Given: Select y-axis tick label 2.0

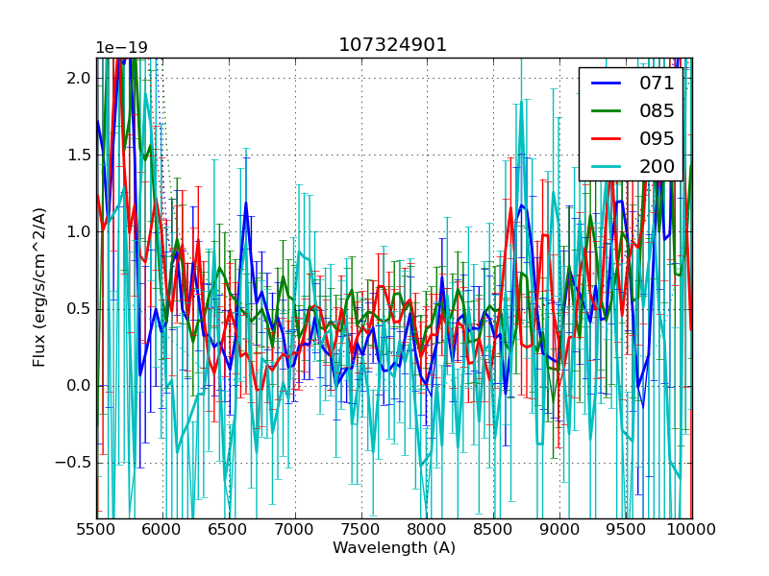Looking at the screenshot, I should tap(79, 78).
